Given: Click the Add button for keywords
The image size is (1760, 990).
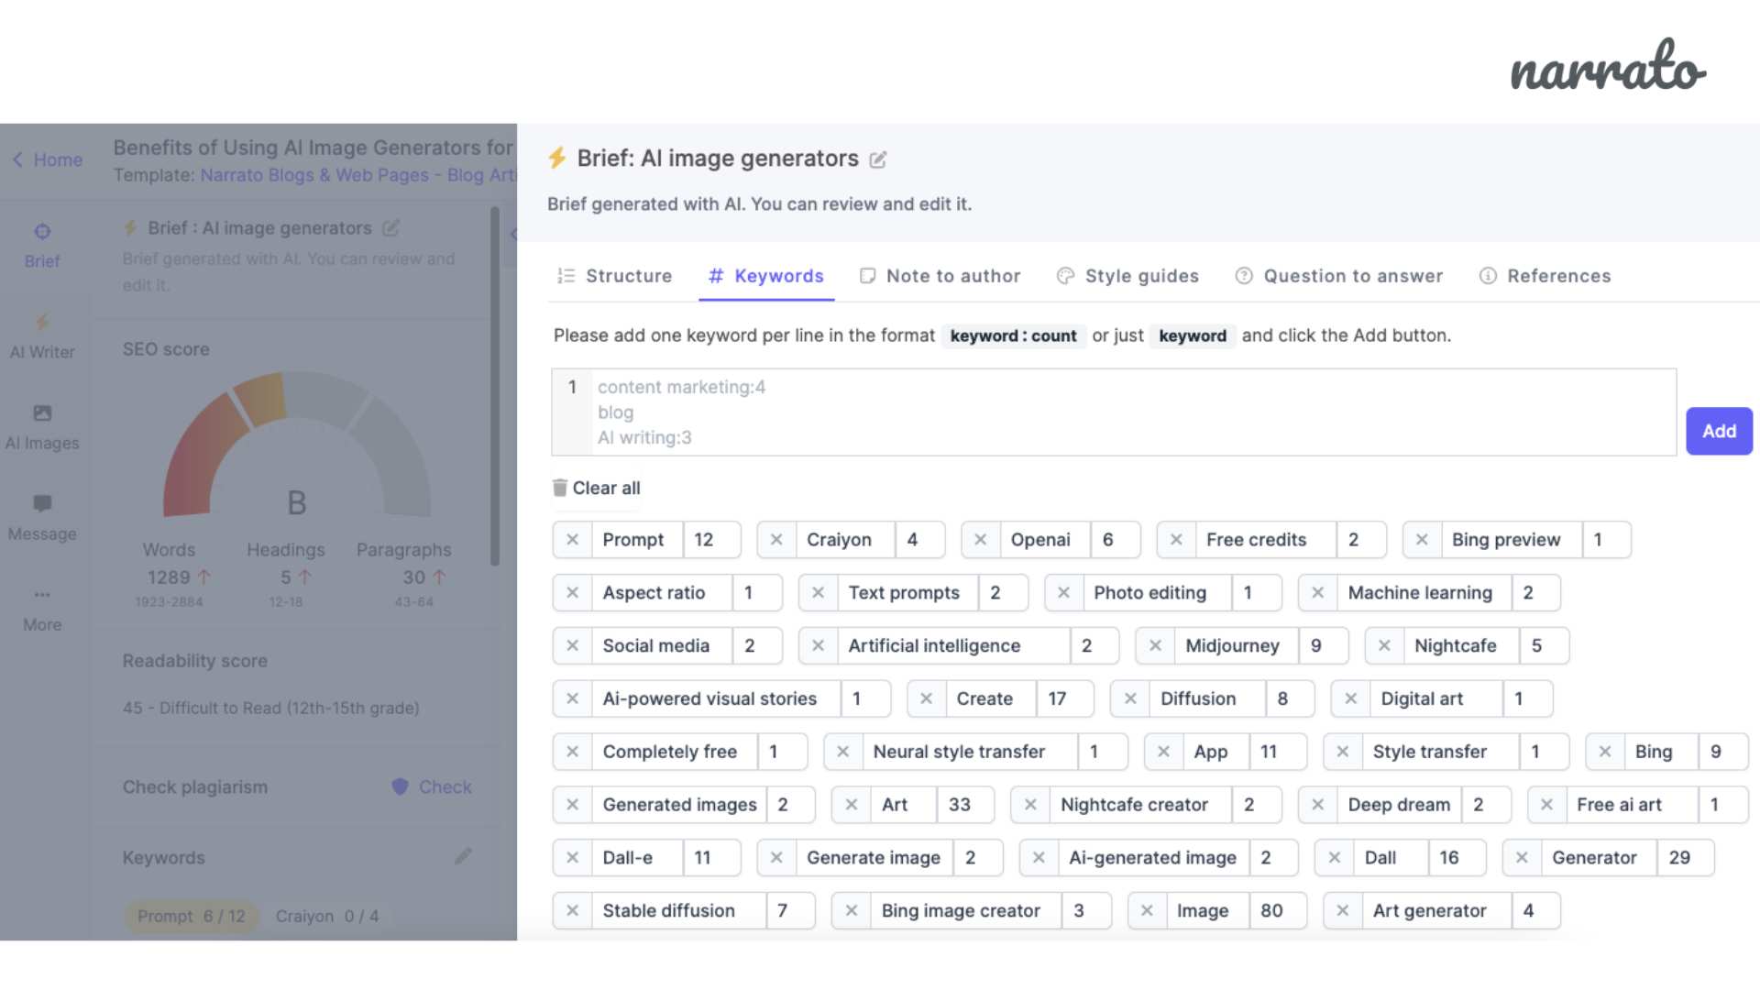Looking at the screenshot, I should pyautogui.click(x=1719, y=430).
